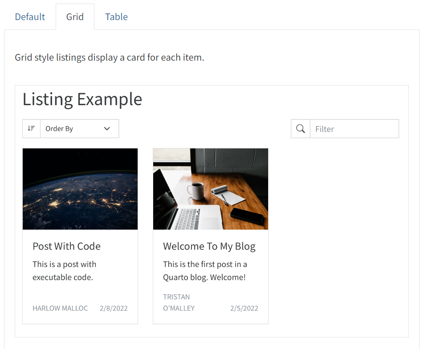Focus the Filter text field
The height and width of the screenshot is (349, 424).
[354, 129]
